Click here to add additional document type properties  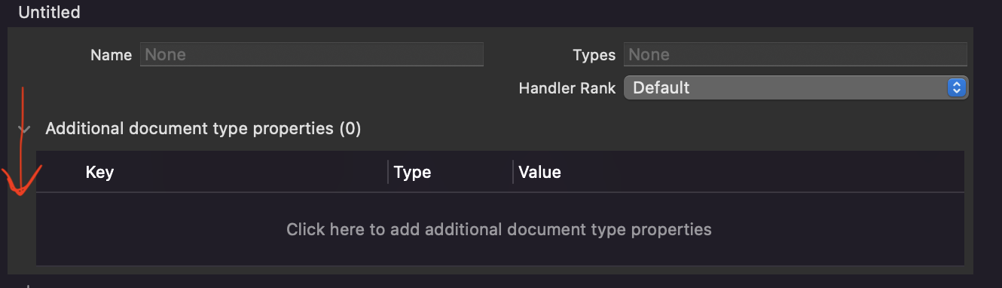[x=499, y=228]
